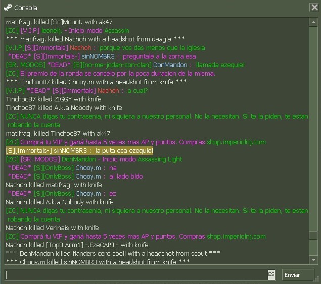Click Chooy.m's 'na' message
Viewport: 321px width, 284px height.
click(x=113, y=168)
